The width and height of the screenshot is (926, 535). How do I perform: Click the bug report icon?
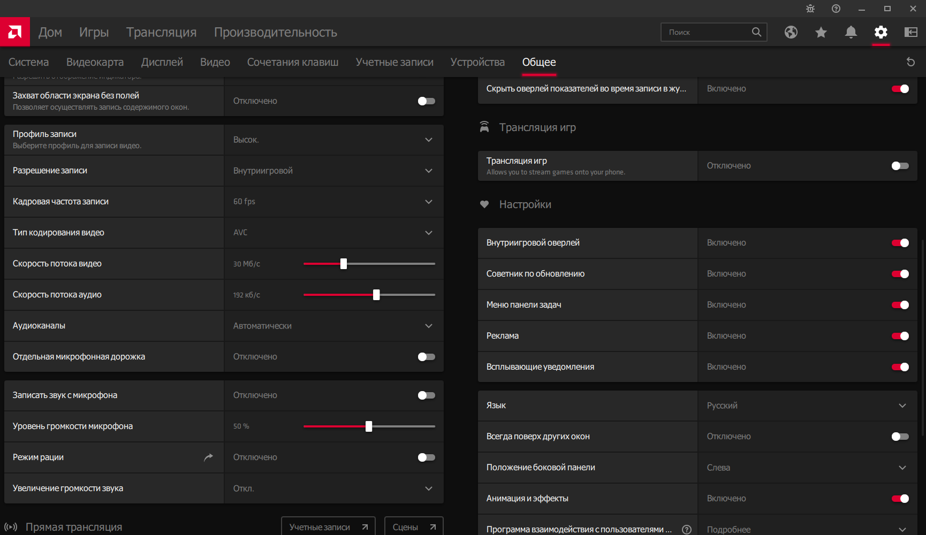(x=810, y=9)
